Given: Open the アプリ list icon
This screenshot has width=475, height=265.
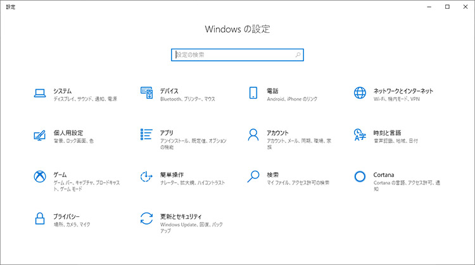Looking at the screenshot, I should coord(146,135).
